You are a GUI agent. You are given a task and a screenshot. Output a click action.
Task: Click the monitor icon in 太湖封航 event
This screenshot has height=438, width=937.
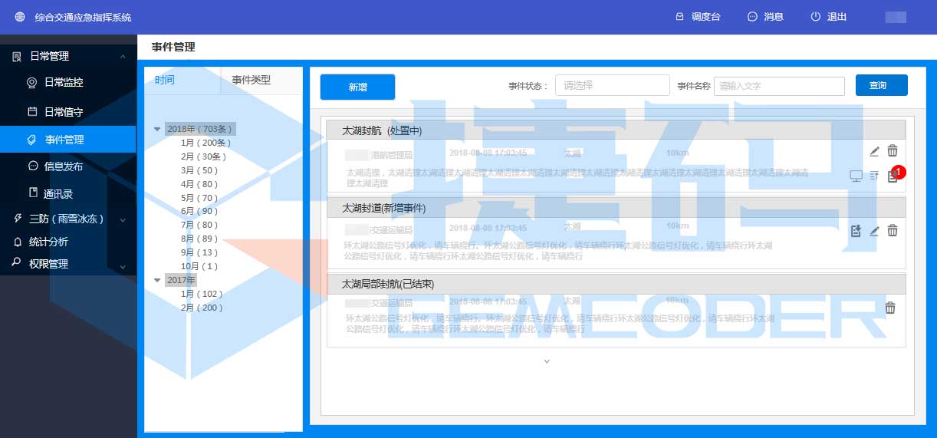click(856, 176)
